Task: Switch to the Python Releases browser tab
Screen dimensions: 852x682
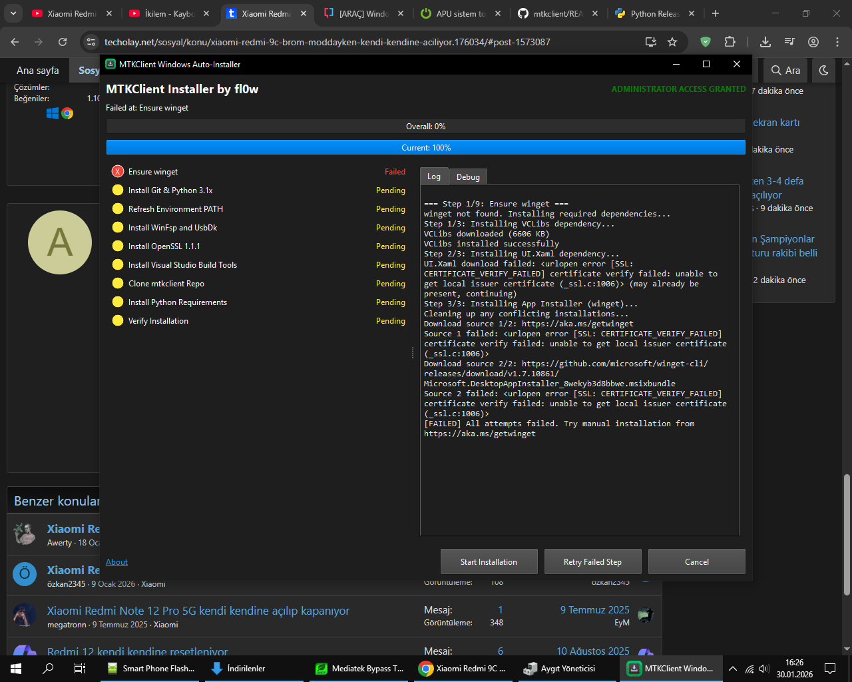Action: pyautogui.click(x=655, y=13)
